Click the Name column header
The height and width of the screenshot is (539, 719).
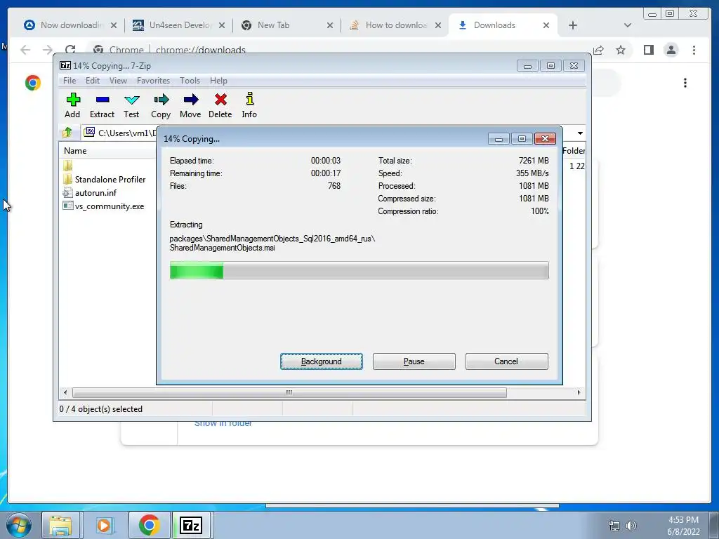coord(108,151)
